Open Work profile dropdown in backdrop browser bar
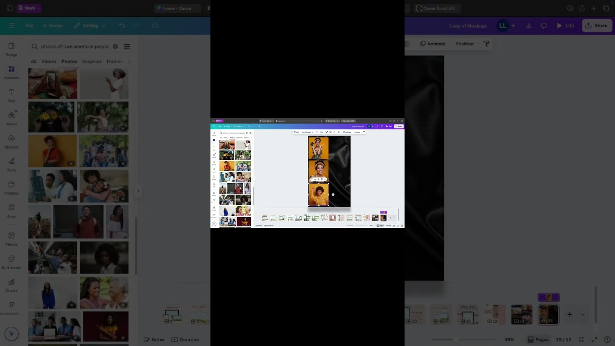 [x=29, y=8]
